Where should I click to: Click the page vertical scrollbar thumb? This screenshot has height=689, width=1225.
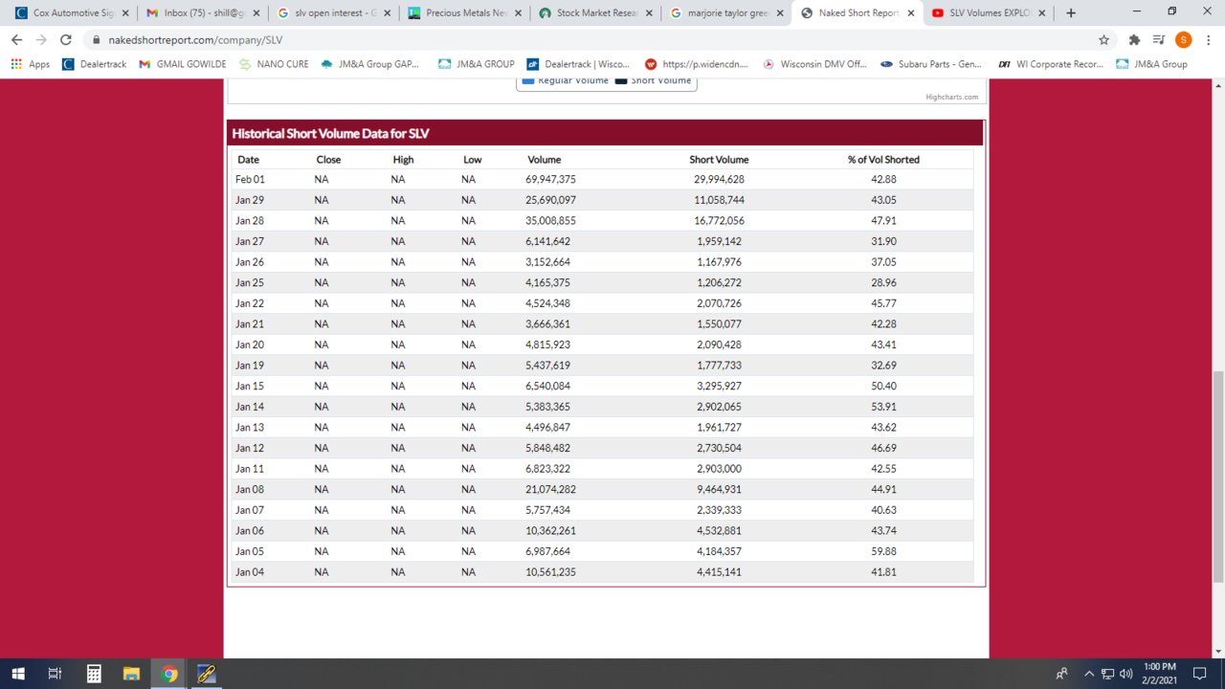click(1217, 475)
